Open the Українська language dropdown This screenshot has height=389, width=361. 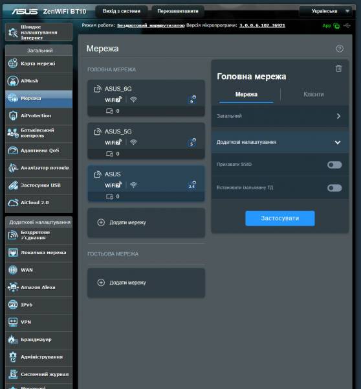pos(326,12)
